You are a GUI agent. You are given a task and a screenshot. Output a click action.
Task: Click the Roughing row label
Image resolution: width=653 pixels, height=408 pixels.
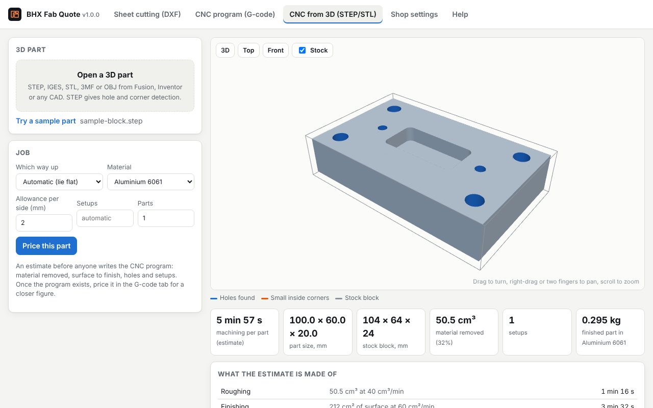(x=236, y=392)
